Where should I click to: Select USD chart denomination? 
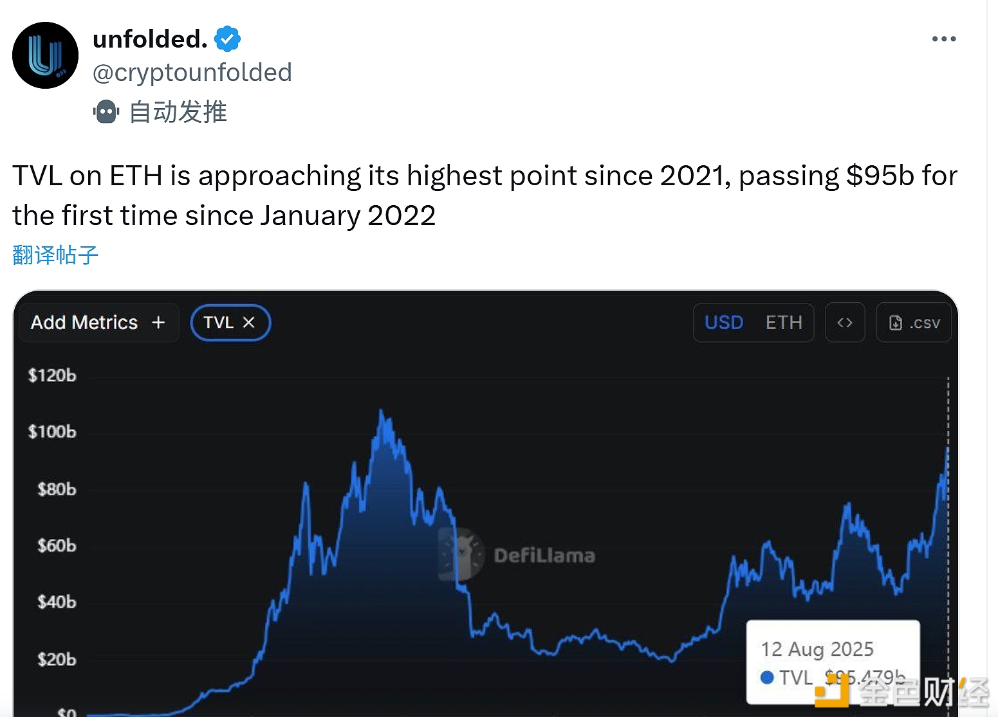coord(724,323)
